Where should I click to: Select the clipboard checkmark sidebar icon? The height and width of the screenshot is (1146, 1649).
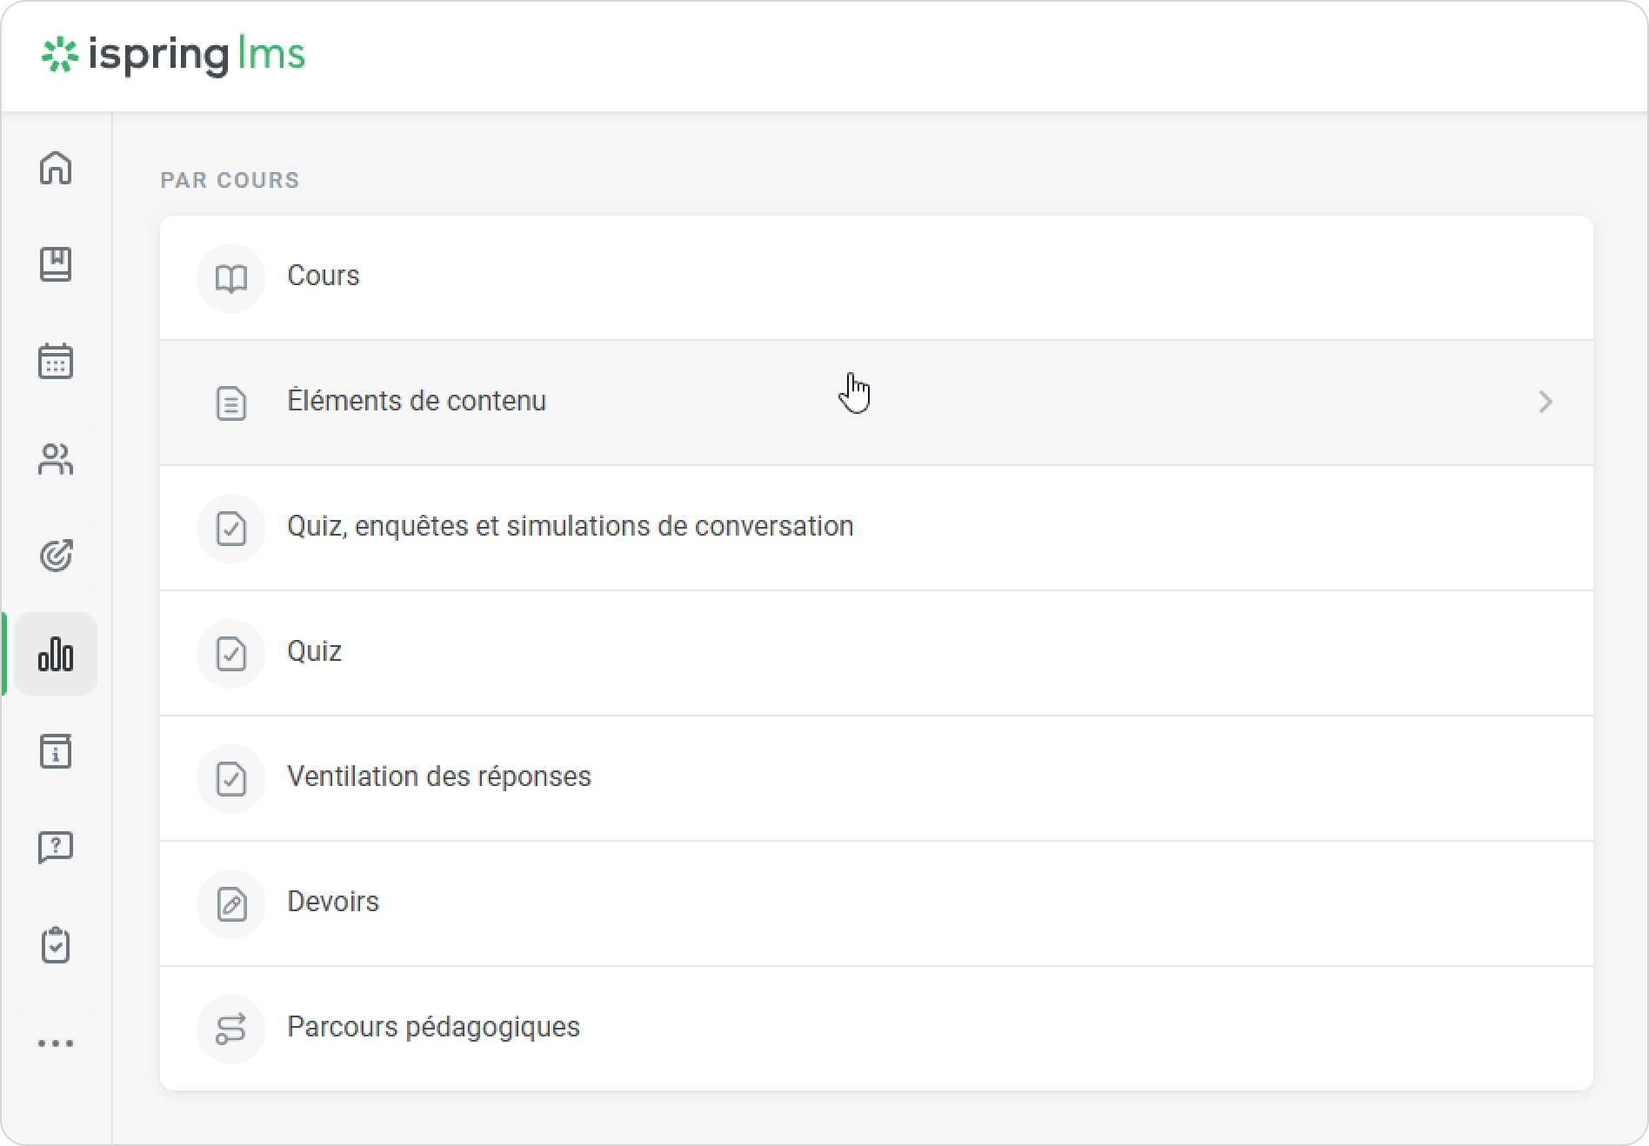pos(56,945)
